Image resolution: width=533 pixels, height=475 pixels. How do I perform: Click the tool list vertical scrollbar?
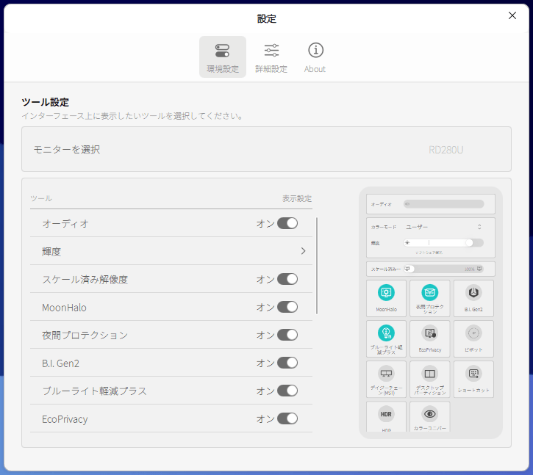coord(318,266)
